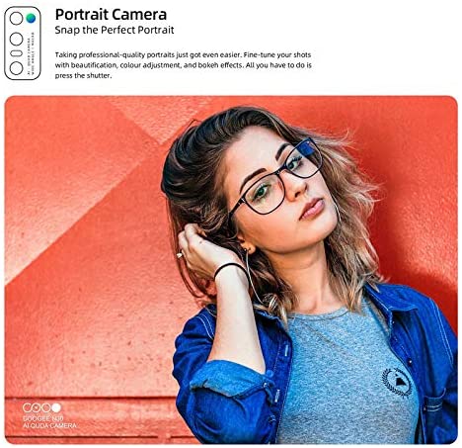462x448 pixels.
Task: Click the "Snap the Perfect Portrait" subtitle
Action: click(x=115, y=30)
